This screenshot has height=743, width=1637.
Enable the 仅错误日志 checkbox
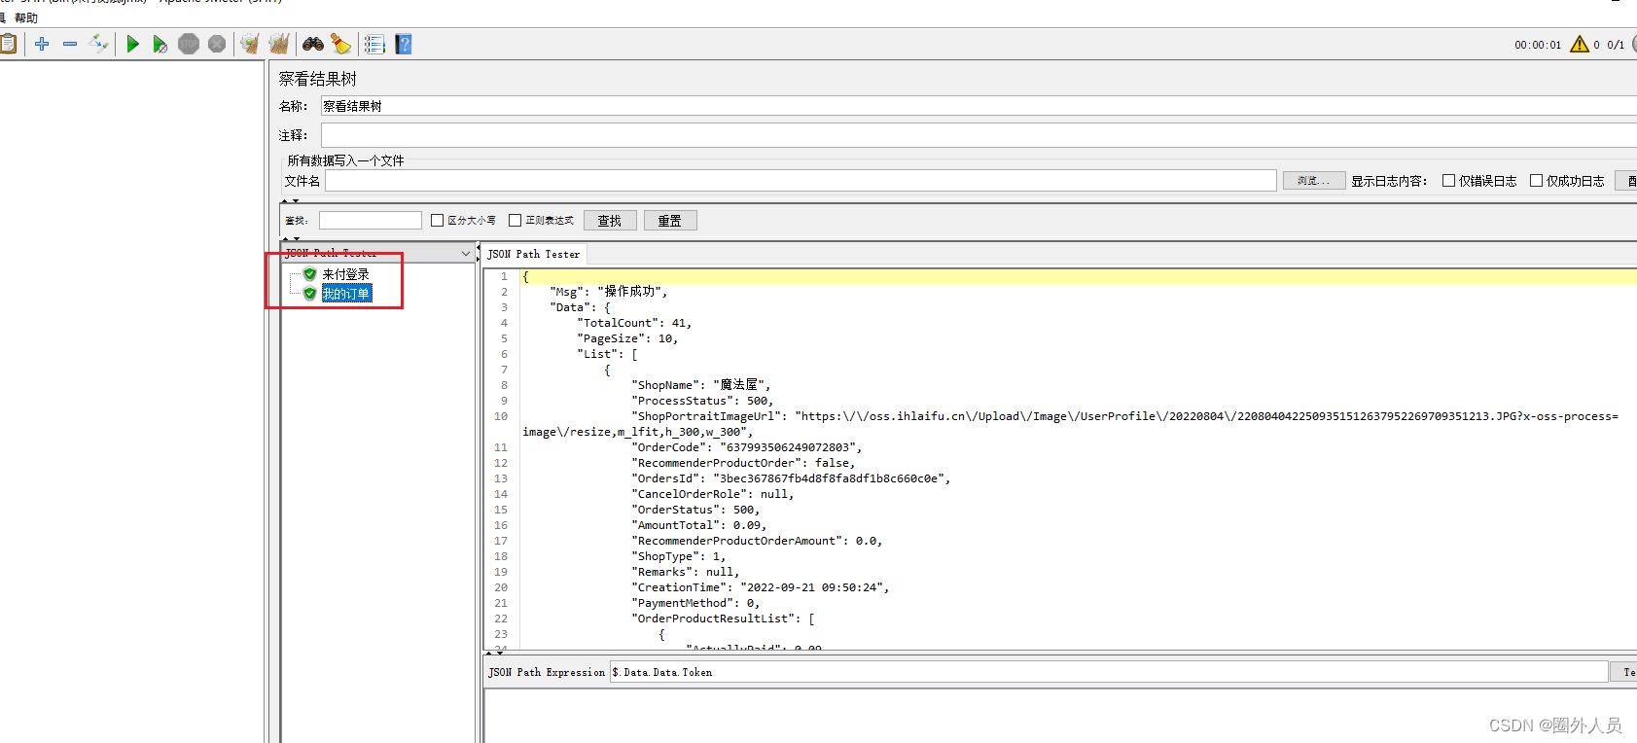(x=1448, y=181)
